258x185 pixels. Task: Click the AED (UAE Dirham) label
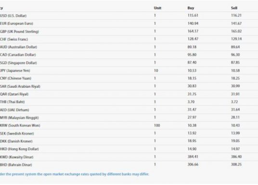14,110
